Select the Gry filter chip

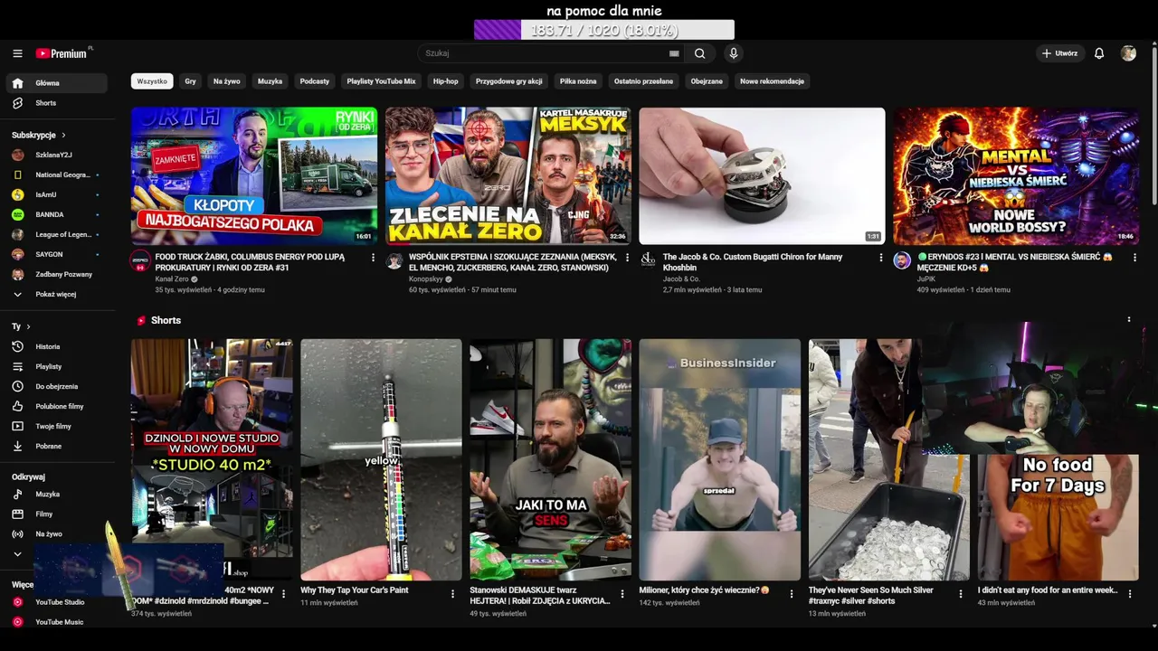[x=190, y=81]
